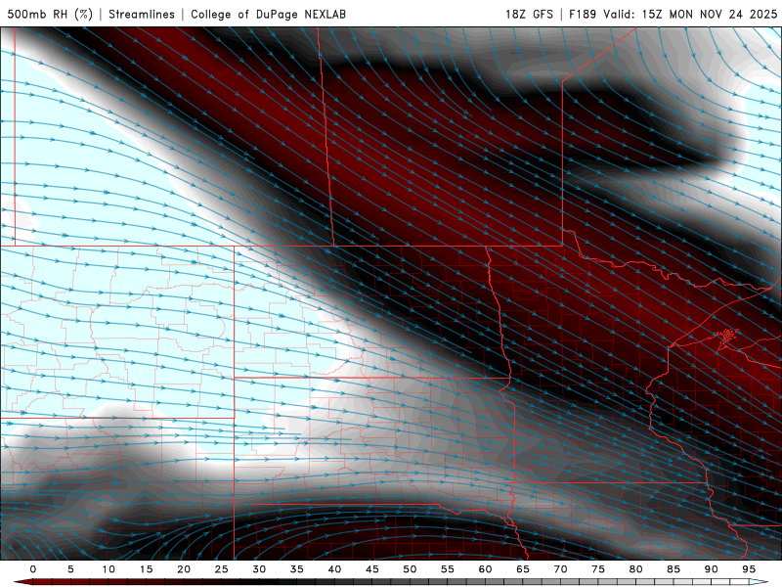Click the "Streamlines" label in the header
The image size is (782, 587).
pos(142,14)
